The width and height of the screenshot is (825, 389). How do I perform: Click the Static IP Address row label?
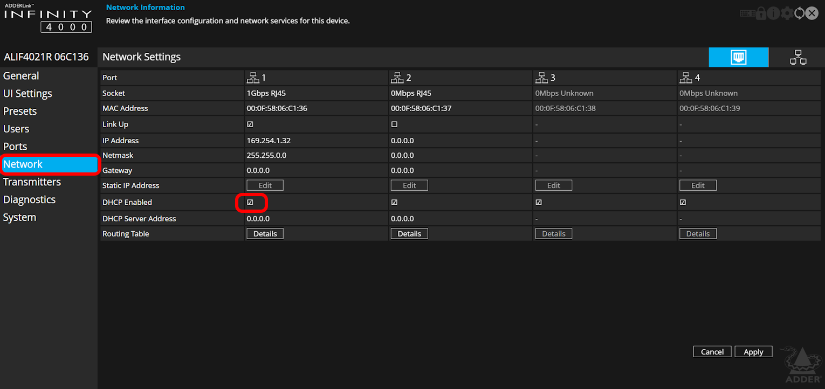click(x=131, y=185)
